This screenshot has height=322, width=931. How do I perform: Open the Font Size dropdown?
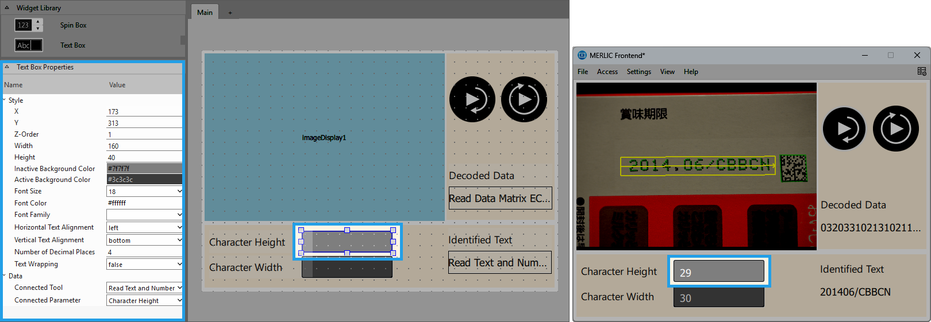pyautogui.click(x=179, y=192)
